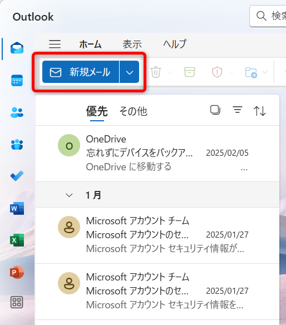This screenshot has height=325, width=286.
Task: Click the search magnifier icon
Action: pos(262,16)
